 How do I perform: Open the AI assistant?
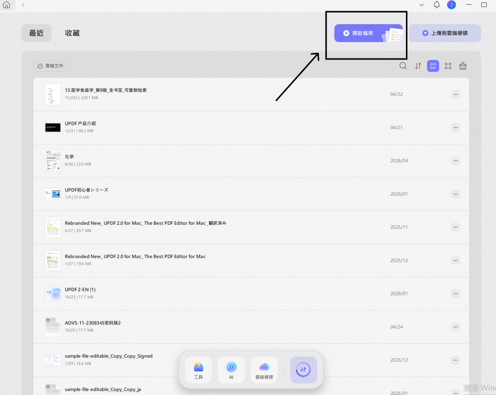[x=231, y=370]
